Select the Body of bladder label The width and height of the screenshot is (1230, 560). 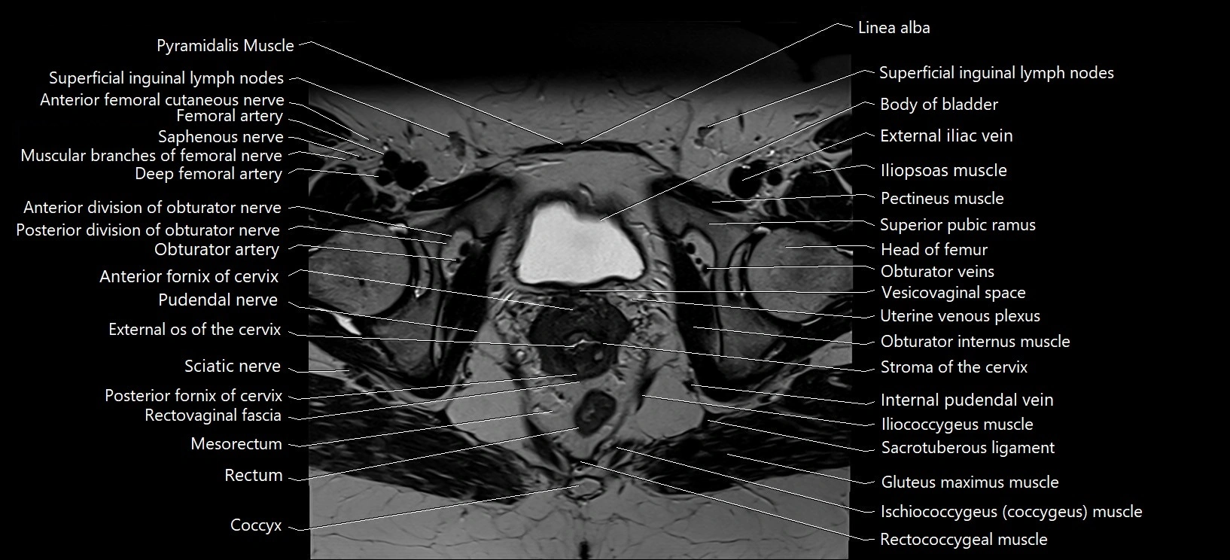point(939,105)
